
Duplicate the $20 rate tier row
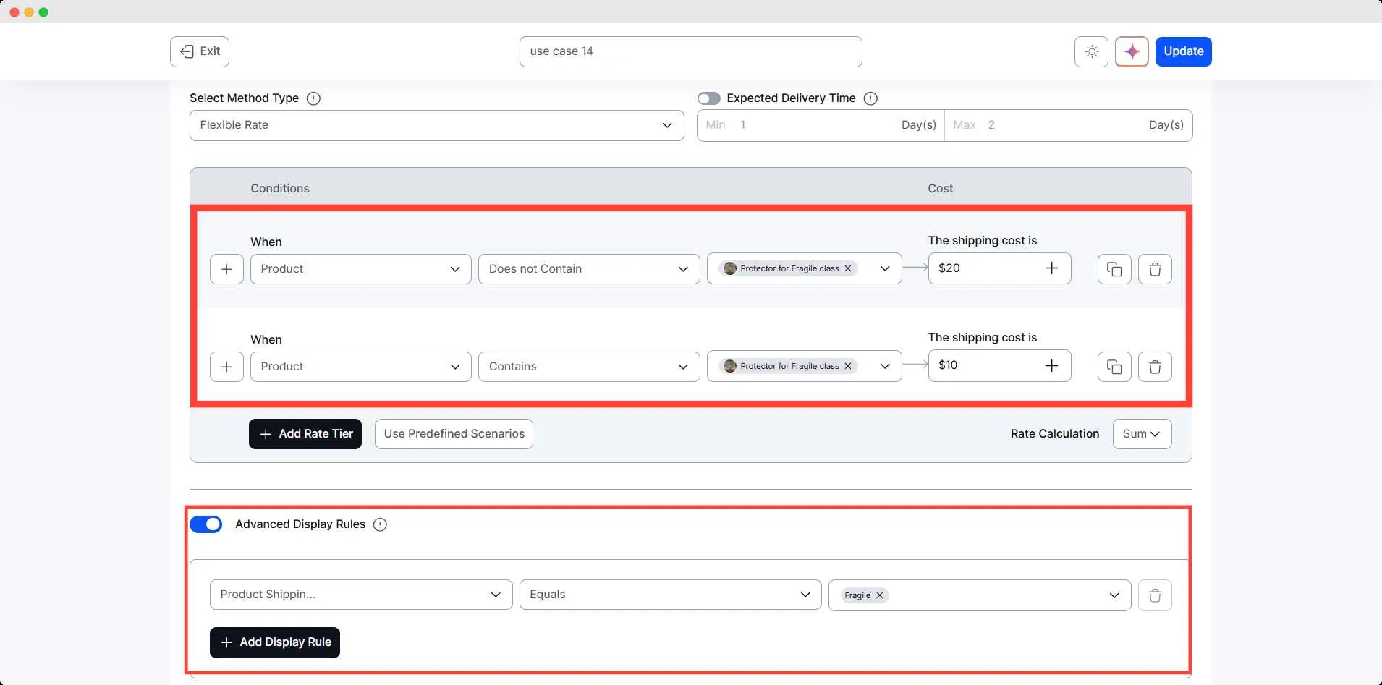point(1114,269)
